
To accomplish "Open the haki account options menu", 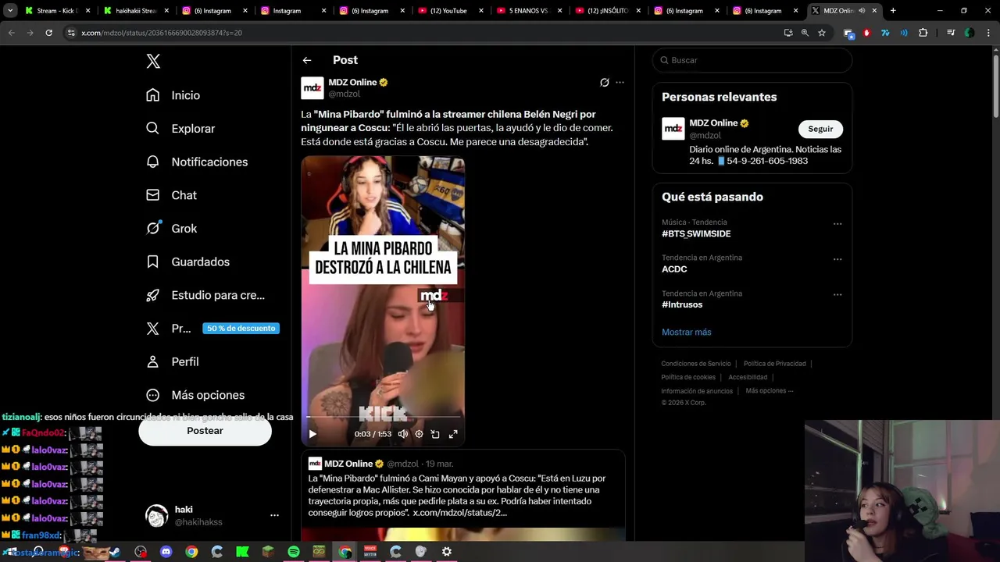I will (x=274, y=515).
